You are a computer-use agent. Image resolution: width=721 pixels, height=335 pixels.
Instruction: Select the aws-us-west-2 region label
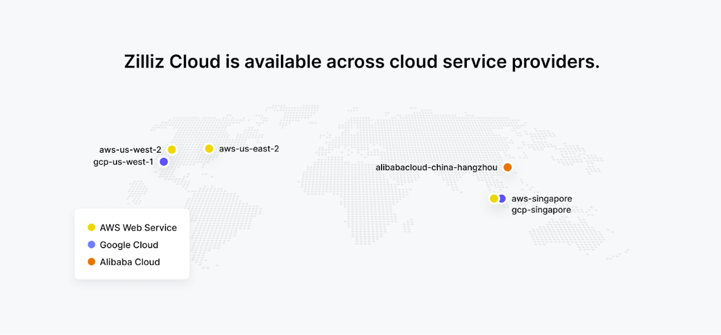point(130,150)
